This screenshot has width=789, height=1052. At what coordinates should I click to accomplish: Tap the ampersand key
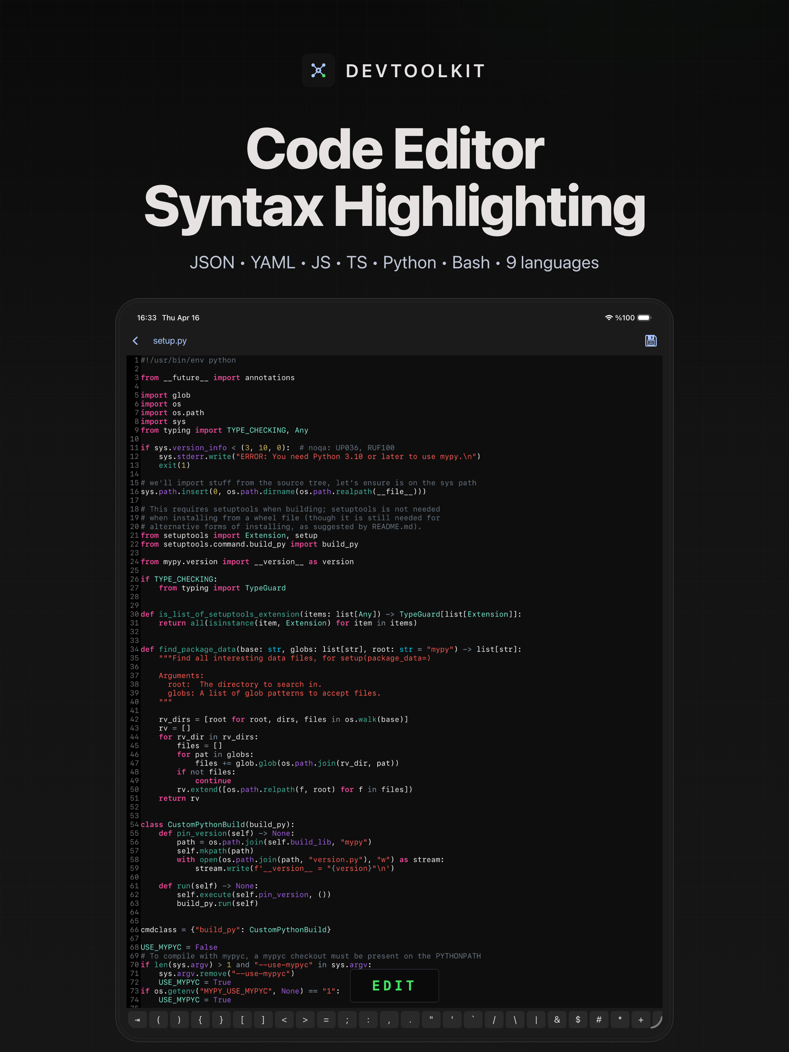[x=557, y=1020]
